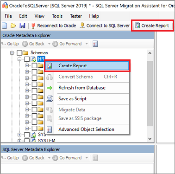
Task: Select the Schemas tree label
Action: (x=39, y=53)
